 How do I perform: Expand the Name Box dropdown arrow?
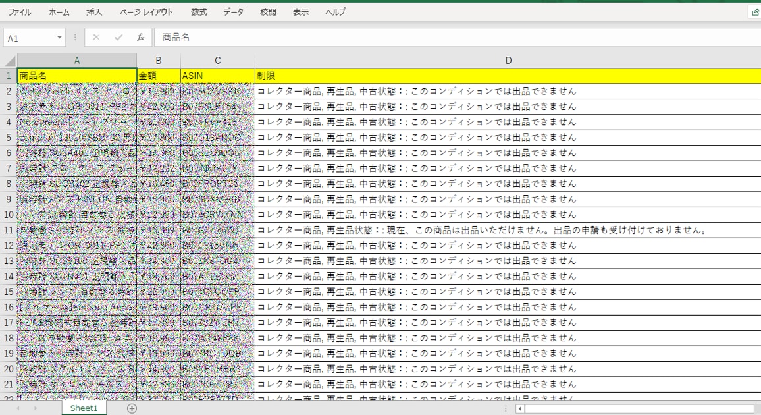click(x=59, y=38)
